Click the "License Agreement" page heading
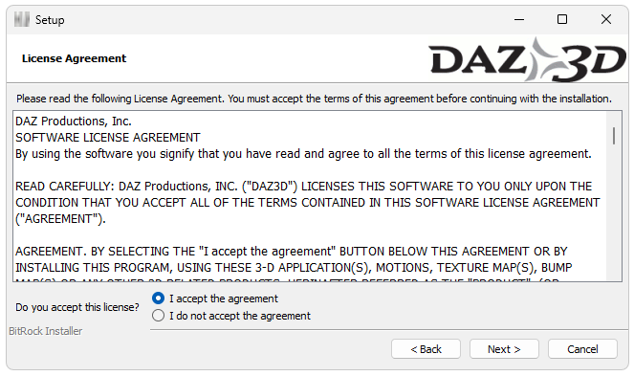 [x=74, y=58]
